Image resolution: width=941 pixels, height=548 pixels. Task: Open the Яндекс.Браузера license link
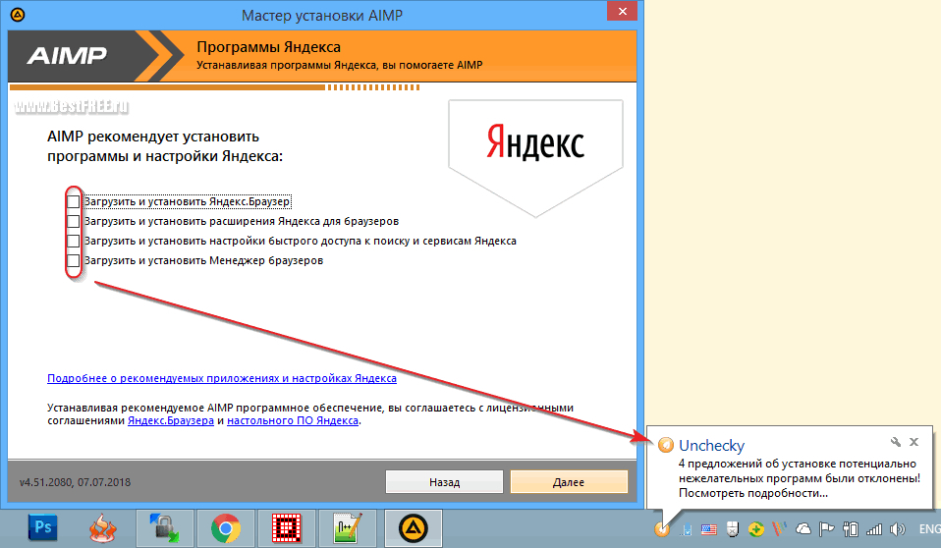[x=171, y=420]
